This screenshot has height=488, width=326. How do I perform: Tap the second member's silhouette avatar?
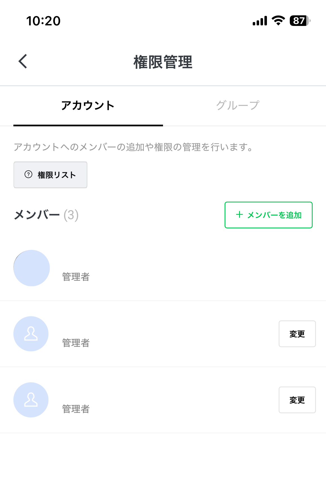click(31, 334)
